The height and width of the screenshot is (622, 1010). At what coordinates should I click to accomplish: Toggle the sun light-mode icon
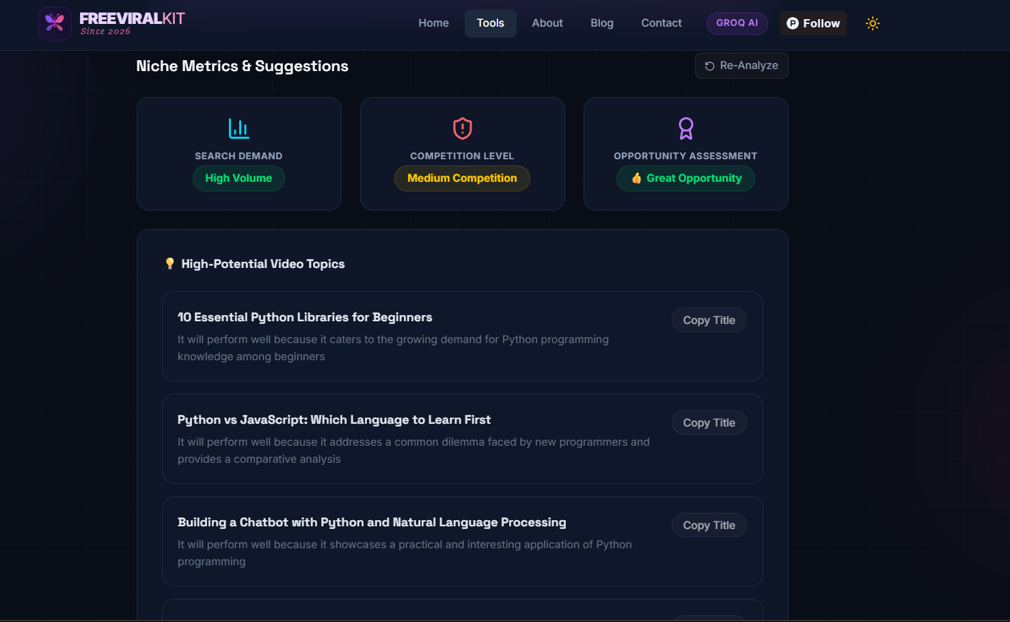click(x=873, y=23)
